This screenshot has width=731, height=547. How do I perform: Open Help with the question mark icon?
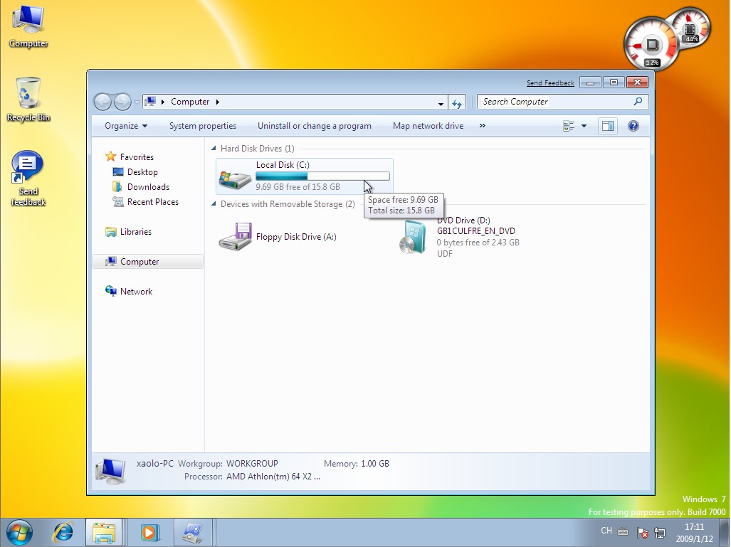point(633,126)
